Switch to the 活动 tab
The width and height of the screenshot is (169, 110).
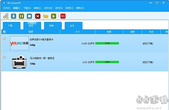pos(32,26)
